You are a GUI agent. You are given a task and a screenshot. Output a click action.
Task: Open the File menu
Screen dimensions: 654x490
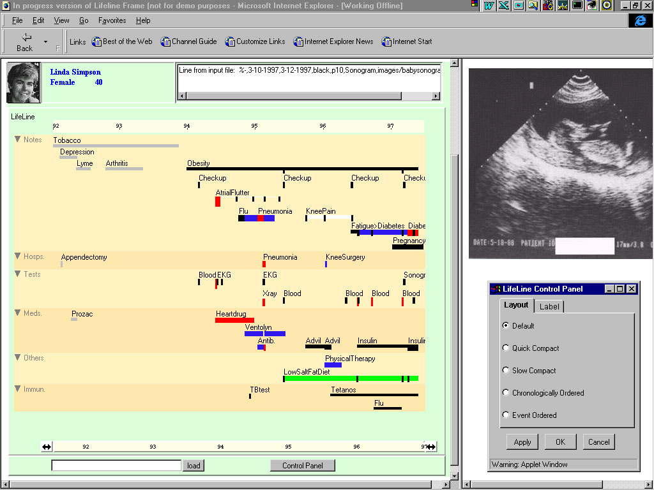point(17,20)
